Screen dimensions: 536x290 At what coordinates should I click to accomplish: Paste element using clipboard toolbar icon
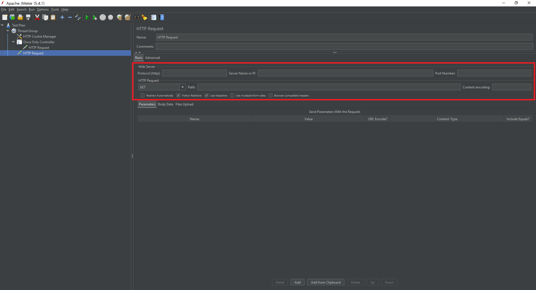[x=53, y=17]
